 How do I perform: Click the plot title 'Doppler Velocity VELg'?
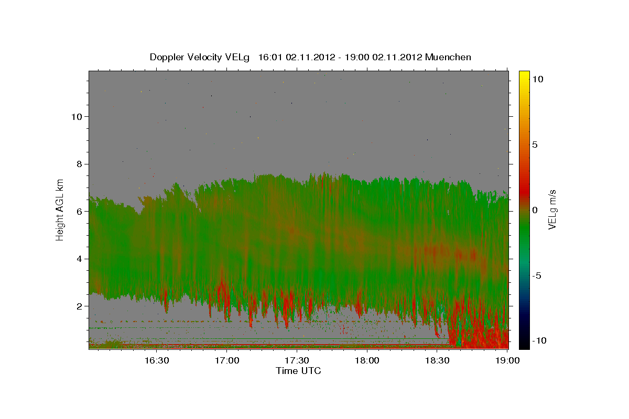(x=199, y=57)
